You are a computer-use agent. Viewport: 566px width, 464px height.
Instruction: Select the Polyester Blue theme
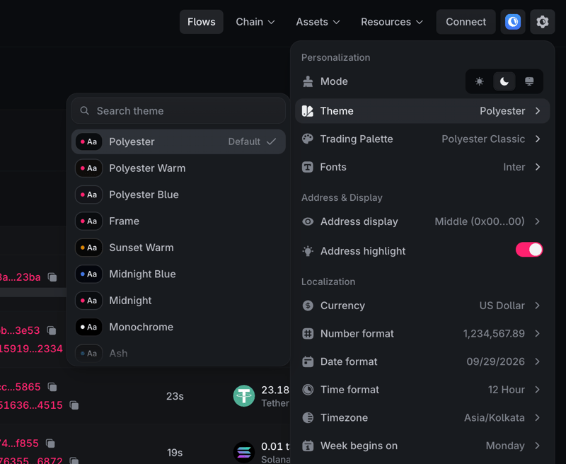(179, 195)
